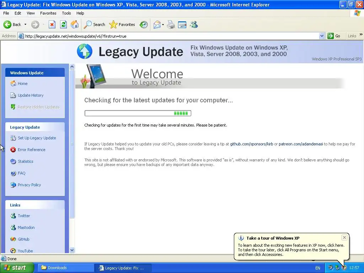Expand the Links toolbar chevron

361,34
